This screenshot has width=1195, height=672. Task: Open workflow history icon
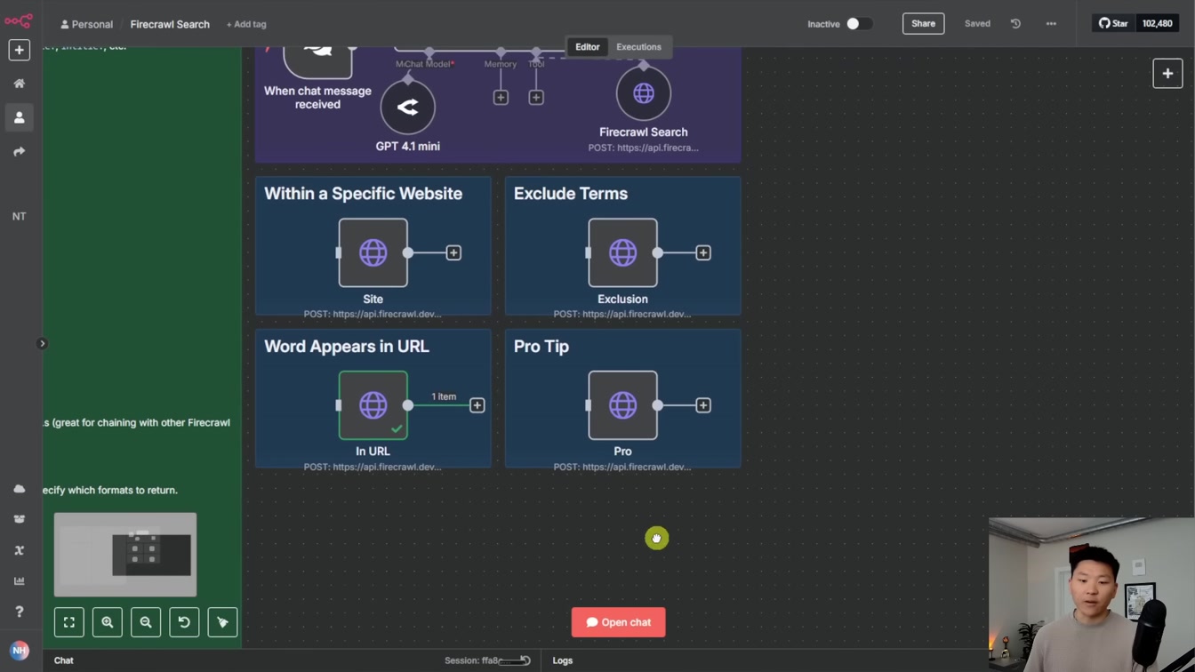click(1015, 24)
